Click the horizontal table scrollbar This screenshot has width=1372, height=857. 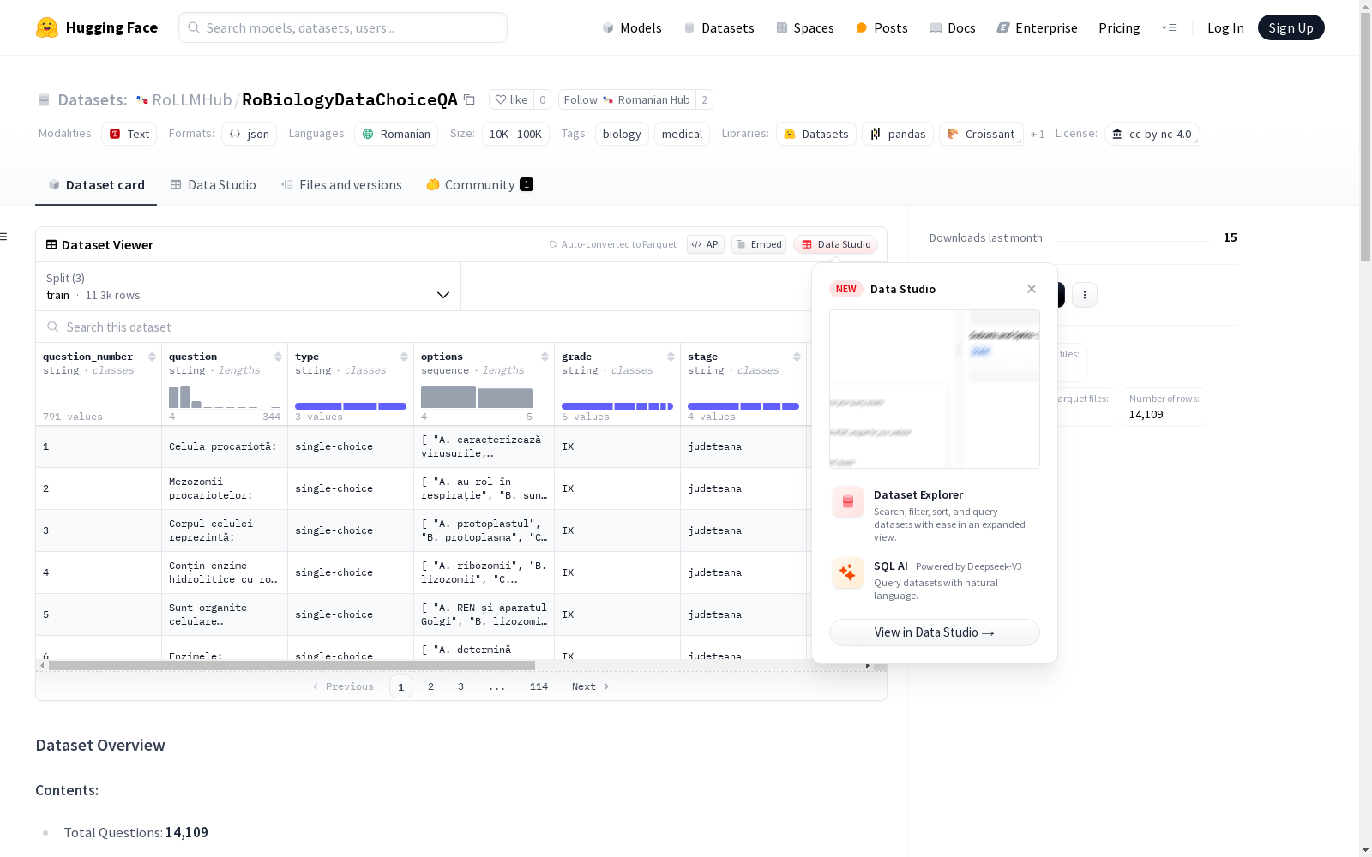click(292, 665)
